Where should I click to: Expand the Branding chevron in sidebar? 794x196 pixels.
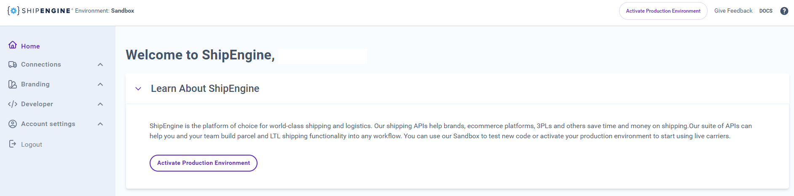click(x=100, y=84)
